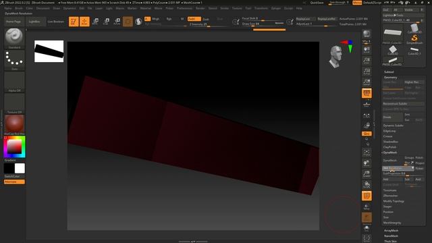This screenshot has width=432, height=243.
Task: Expand the Modify Topology subsection
Action: [x=394, y=201]
